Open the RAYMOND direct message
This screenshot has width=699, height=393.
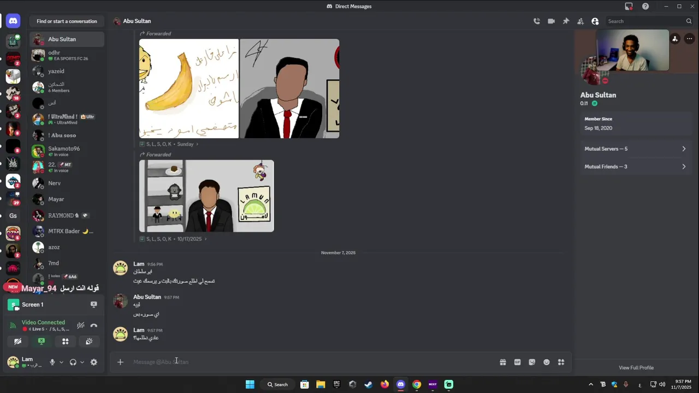(67, 216)
